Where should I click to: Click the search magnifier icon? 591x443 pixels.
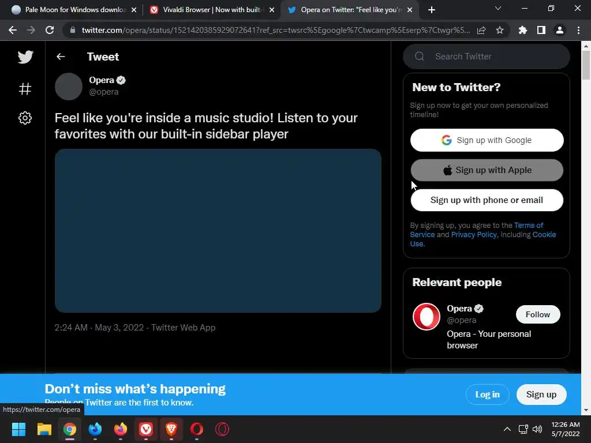click(420, 57)
